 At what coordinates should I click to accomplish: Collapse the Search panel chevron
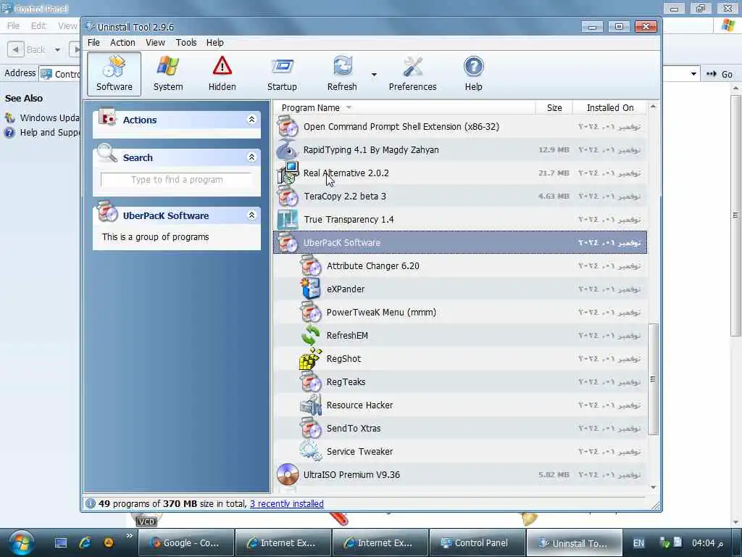coord(251,157)
